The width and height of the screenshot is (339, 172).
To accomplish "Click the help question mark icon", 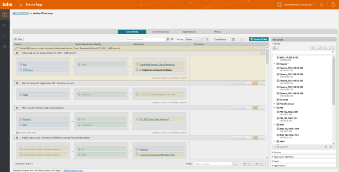I will point(333,5).
